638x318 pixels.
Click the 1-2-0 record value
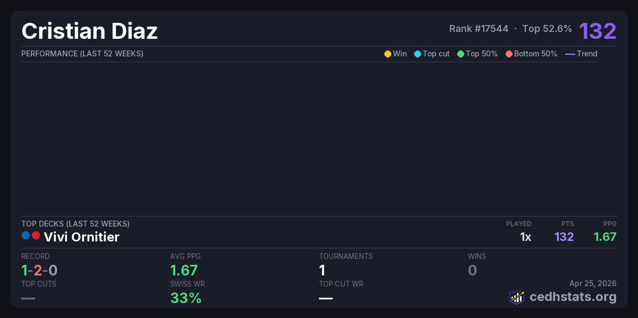[39, 270]
